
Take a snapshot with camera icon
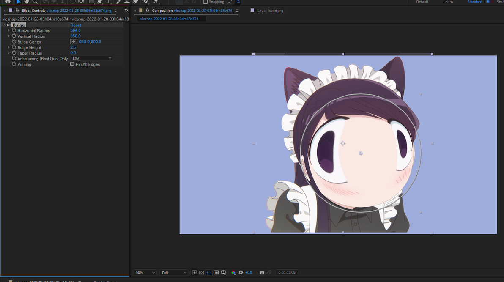coord(262,272)
